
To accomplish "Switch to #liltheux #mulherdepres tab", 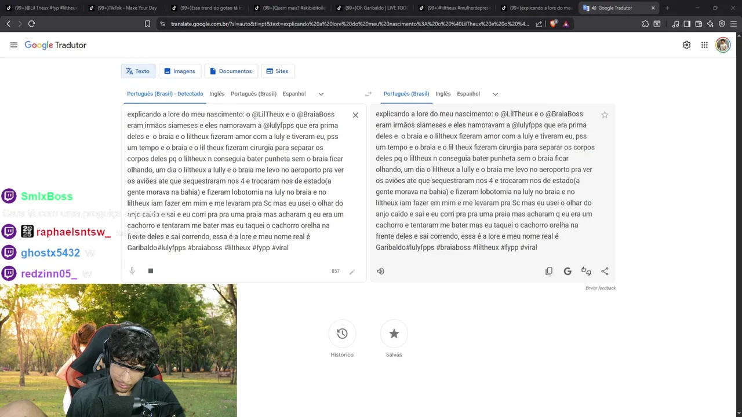I will (x=454, y=8).
